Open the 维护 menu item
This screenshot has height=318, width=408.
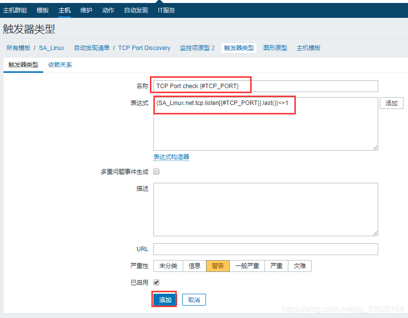pos(86,10)
